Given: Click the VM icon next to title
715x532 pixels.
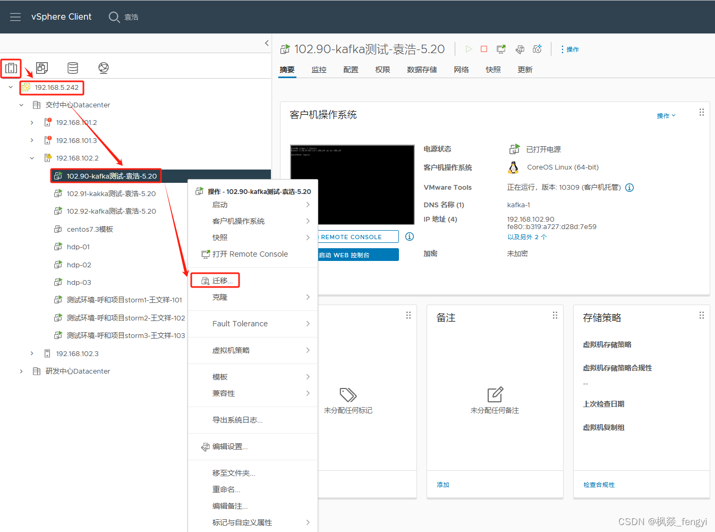Looking at the screenshot, I should click(x=285, y=49).
